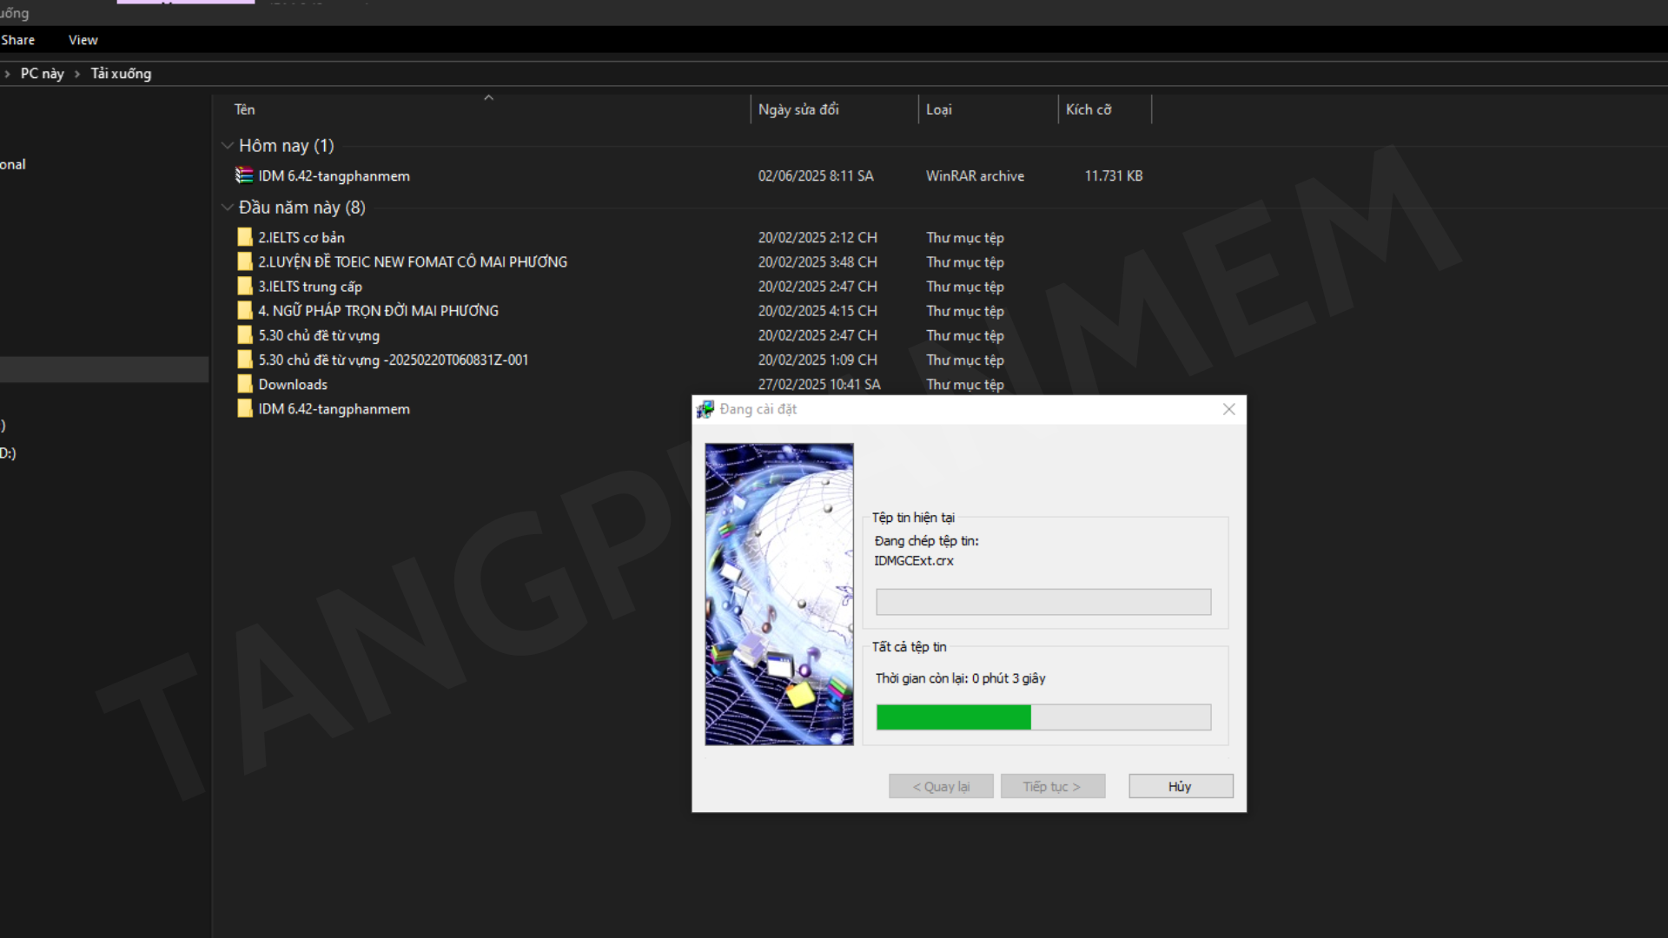Click the folder icon of 2.LUYỆN ĐỀ TOEIC
This screenshot has height=938, width=1668.
click(245, 262)
